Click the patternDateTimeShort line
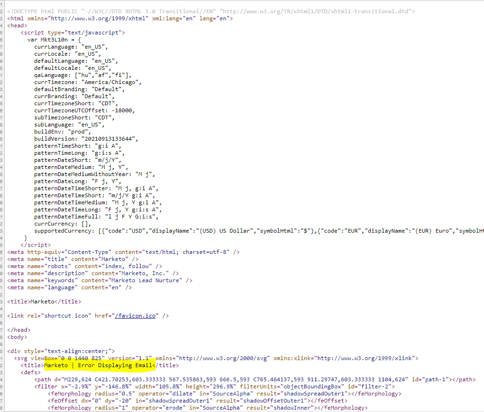484x412 pixels. point(94,196)
